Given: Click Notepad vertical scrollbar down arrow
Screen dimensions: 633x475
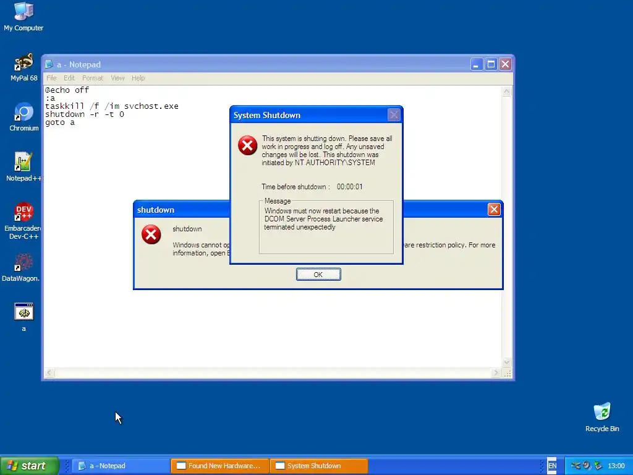Looking at the screenshot, I should click(x=507, y=362).
